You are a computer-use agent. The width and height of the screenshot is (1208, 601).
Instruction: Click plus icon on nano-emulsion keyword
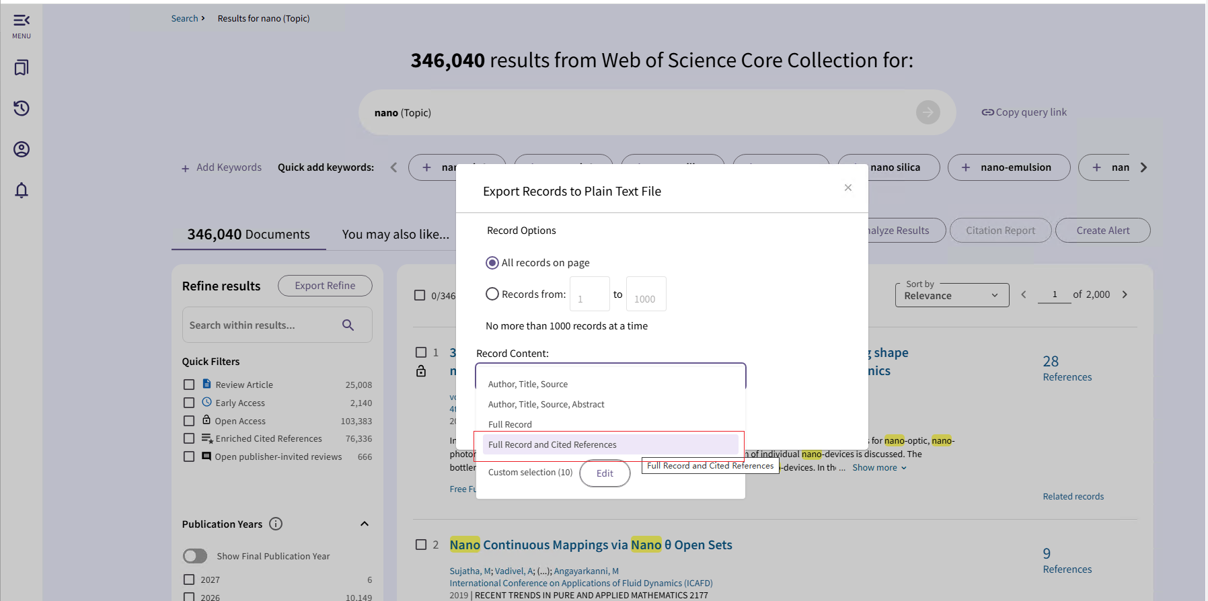coord(966,167)
